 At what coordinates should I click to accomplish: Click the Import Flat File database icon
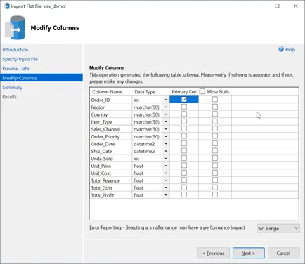pos(15,28)
